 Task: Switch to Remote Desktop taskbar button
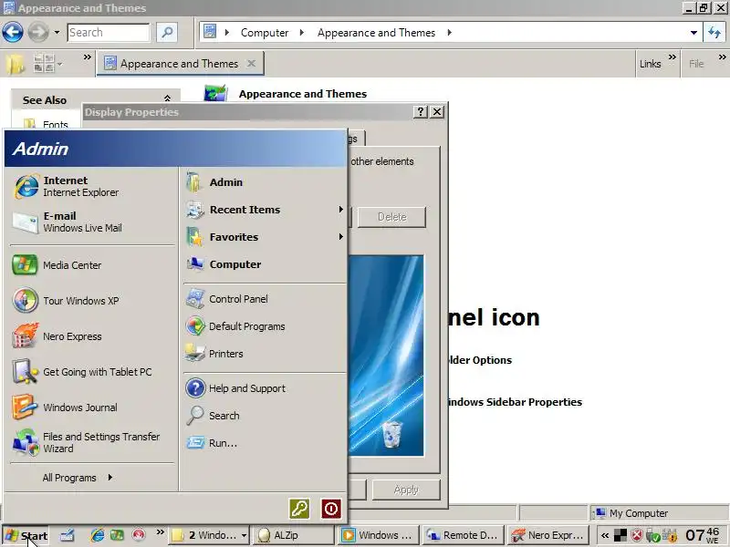coord(463,535)
